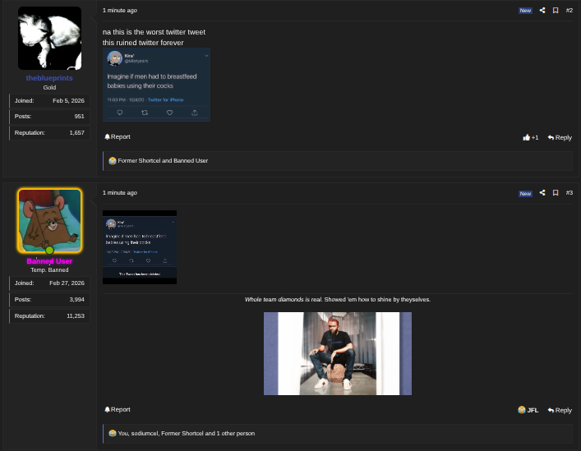Open Banned User avatar image

click(x=49, y=220)
